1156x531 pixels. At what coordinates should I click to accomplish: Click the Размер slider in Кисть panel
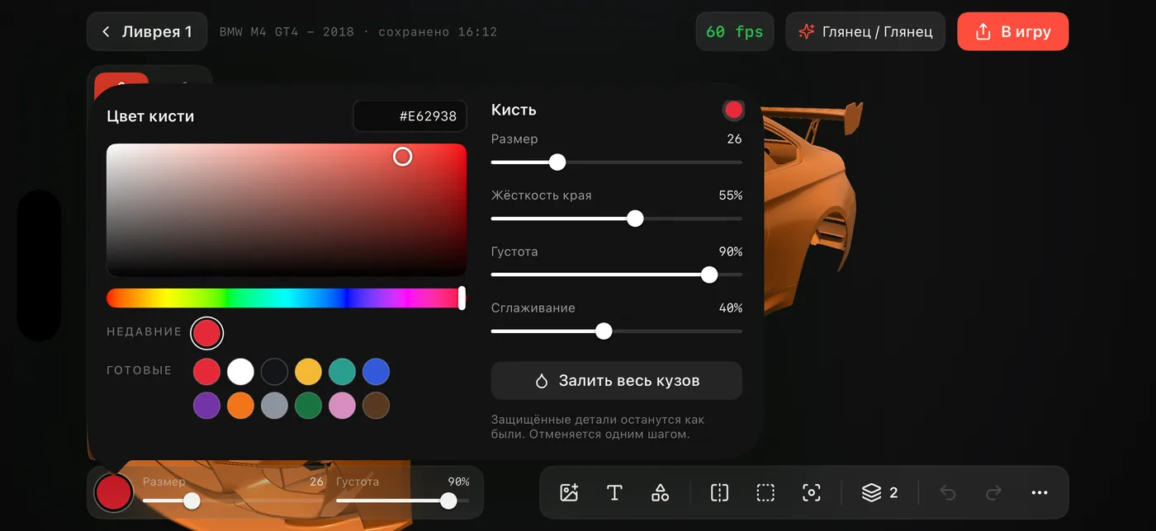point(617,162)
